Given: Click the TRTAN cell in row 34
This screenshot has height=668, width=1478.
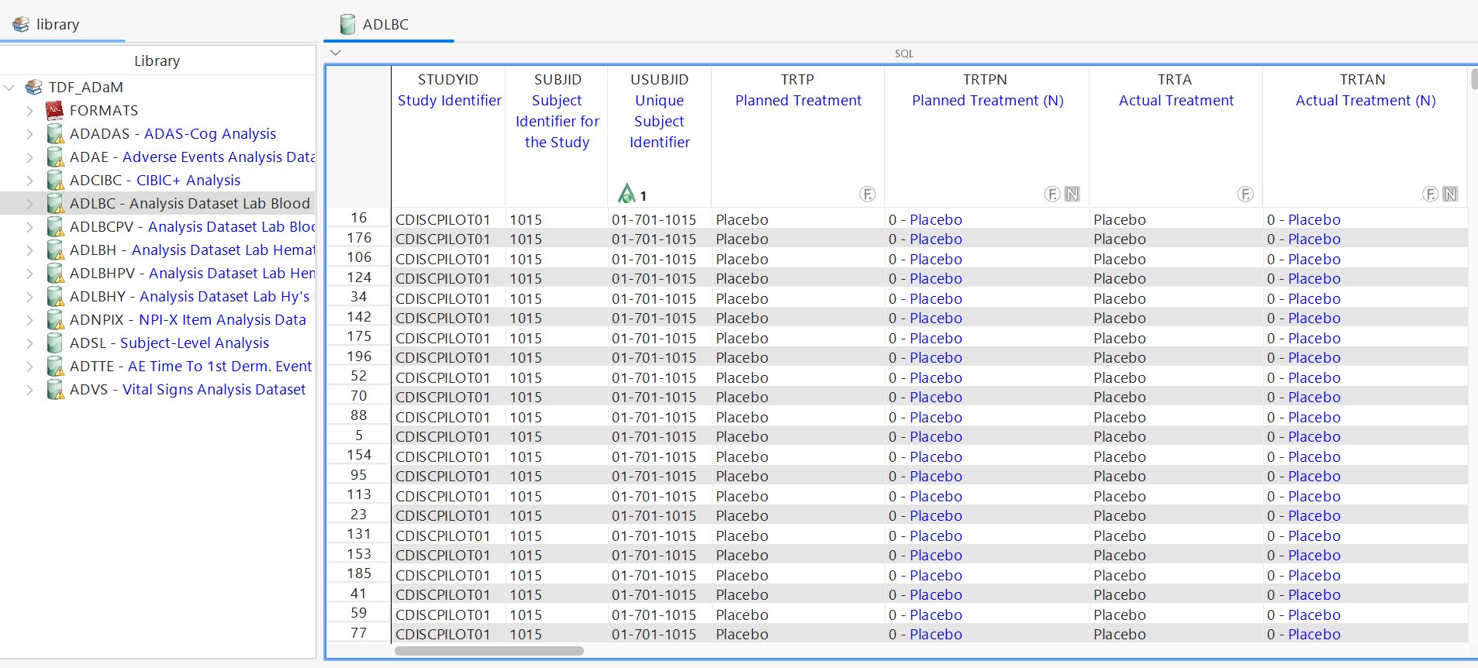Looking at the screenshot, I should click(x=1365, y=298).
